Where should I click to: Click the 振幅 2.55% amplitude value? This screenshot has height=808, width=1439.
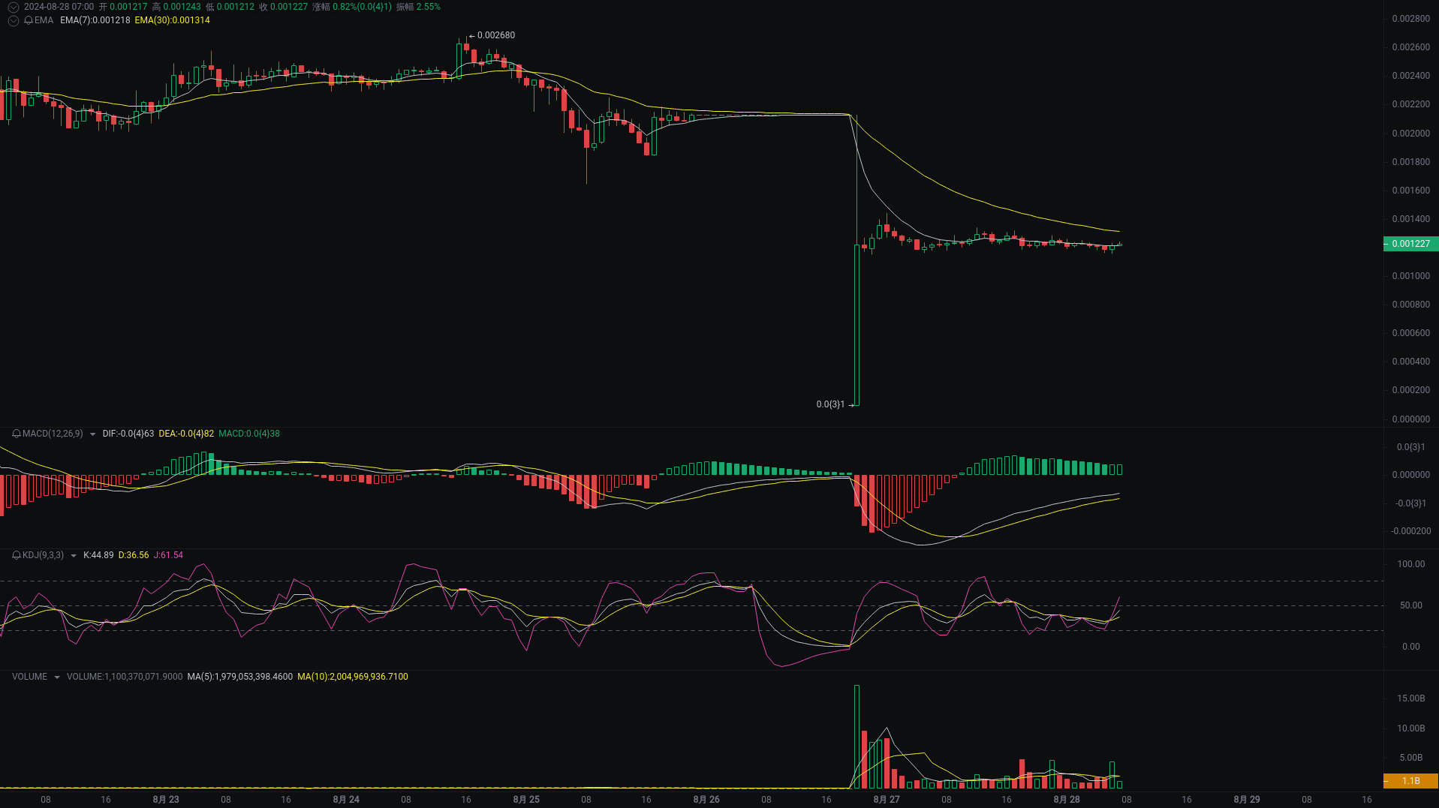pos(418,7)
